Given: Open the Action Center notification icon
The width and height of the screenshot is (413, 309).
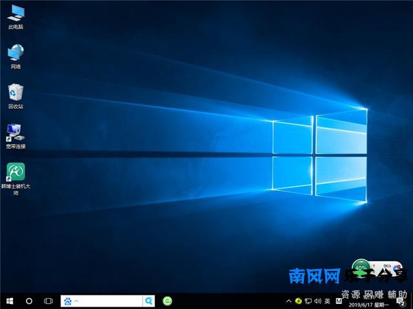Looking at the screenshot, I should point(401,302).
